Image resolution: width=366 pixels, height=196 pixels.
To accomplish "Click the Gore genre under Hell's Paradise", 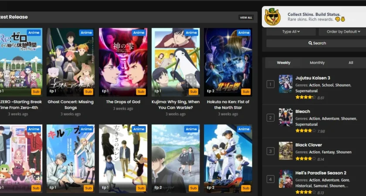I will coord(345,180).
